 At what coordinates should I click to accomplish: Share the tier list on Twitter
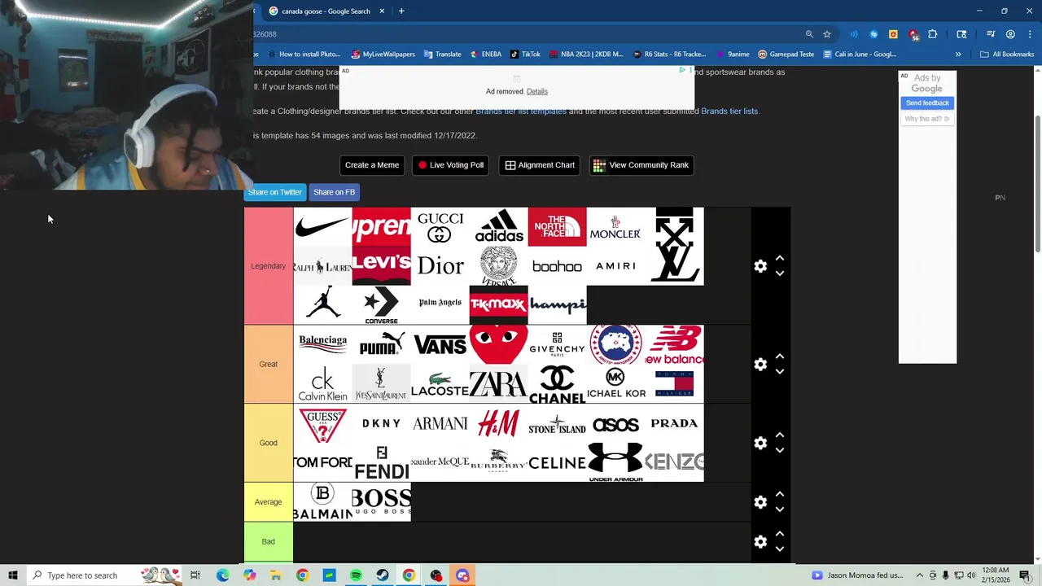pos(274,192)
